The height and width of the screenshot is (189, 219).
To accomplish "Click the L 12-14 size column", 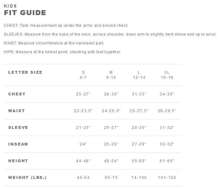I will (x=139, y=75).
